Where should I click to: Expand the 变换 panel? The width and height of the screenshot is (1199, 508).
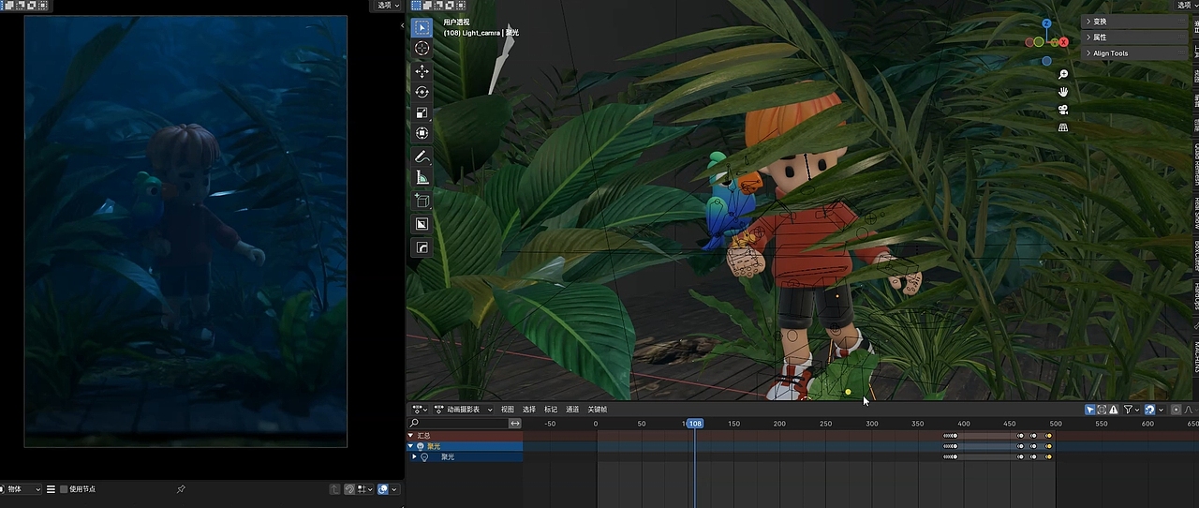pyautogui.click(x=1134, y=22)
